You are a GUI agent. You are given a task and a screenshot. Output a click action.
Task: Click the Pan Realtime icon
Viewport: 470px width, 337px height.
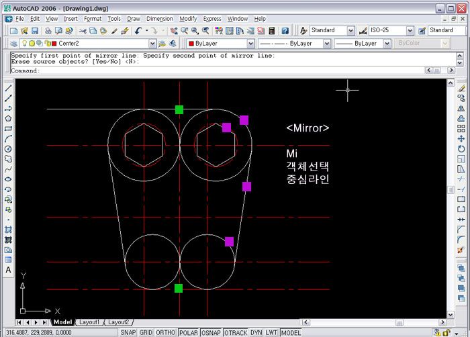click(173, 31)
